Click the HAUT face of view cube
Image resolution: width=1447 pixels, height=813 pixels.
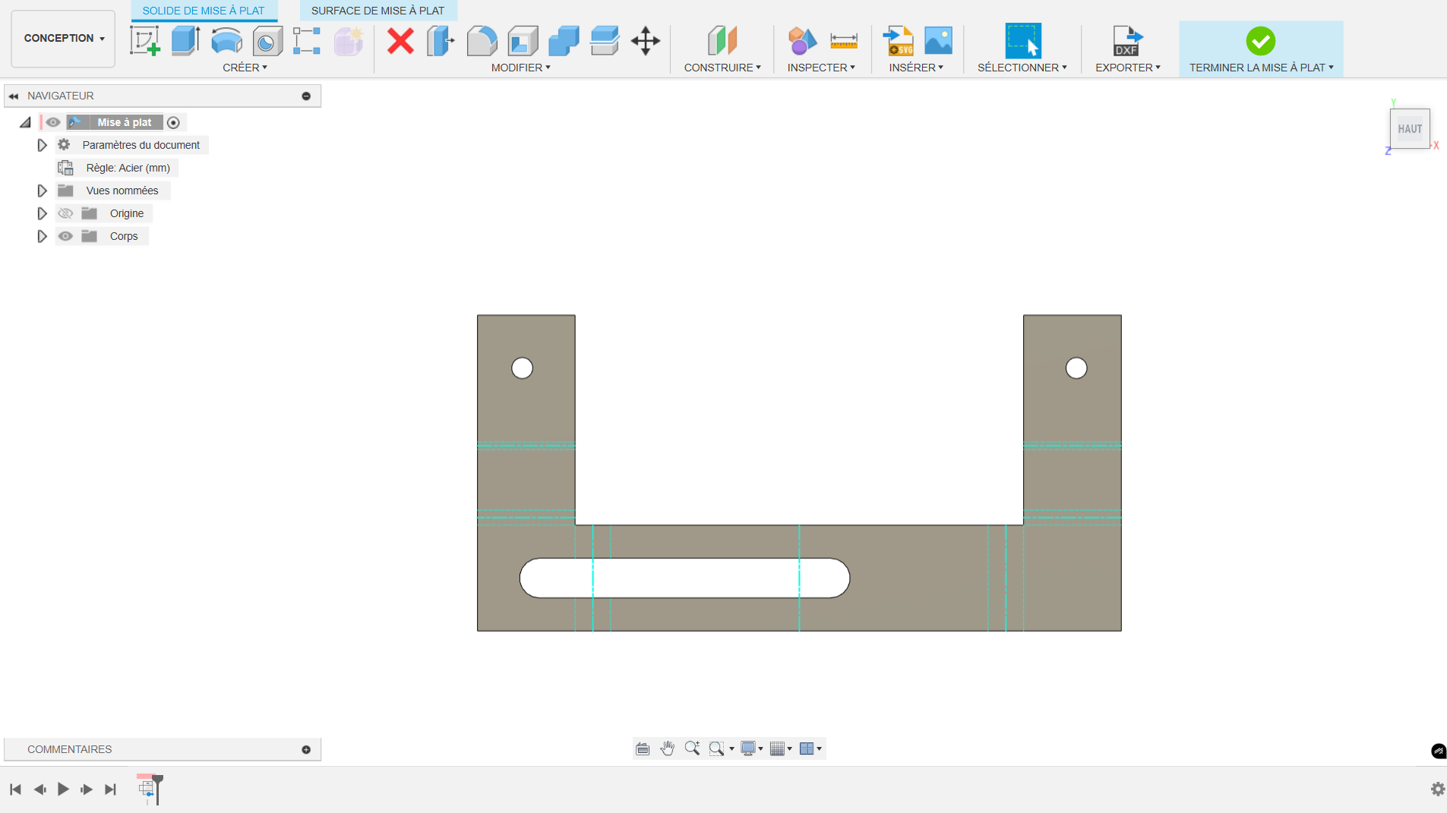tap(1409, 129)
